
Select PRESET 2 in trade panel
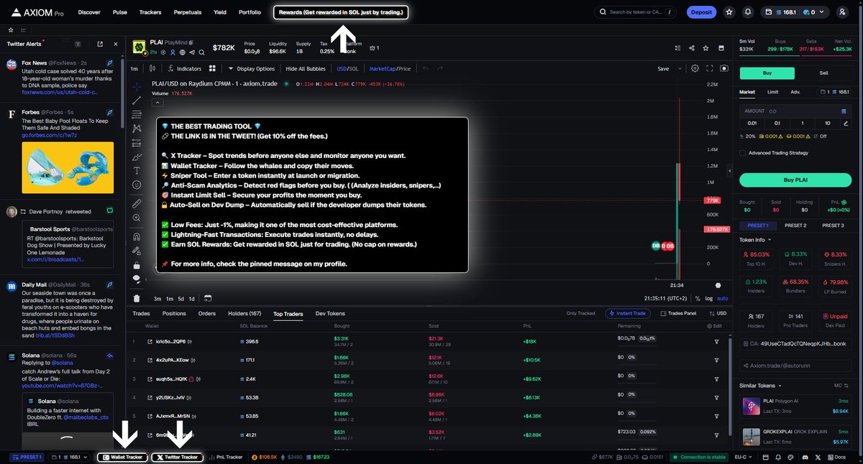click(x=795, y=226)
